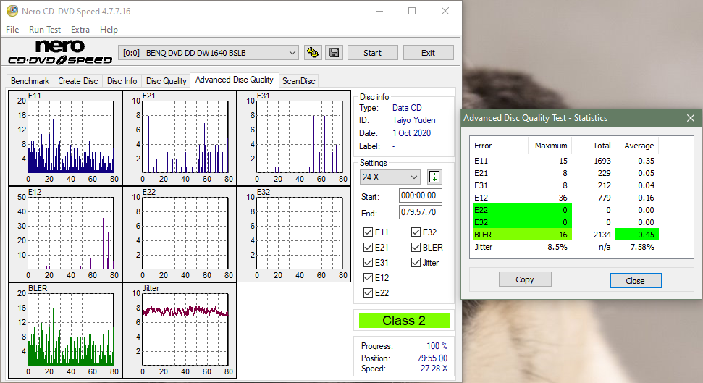
Task: Click the E32 error graph
Action: [294, 234]
